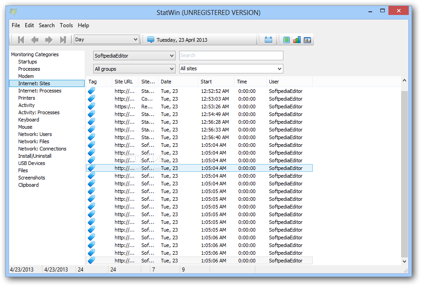Click computer icon beside Tuesday, 23 April 2013
The width and height of the screenshot is (421, 286).
tap(151, 40)
